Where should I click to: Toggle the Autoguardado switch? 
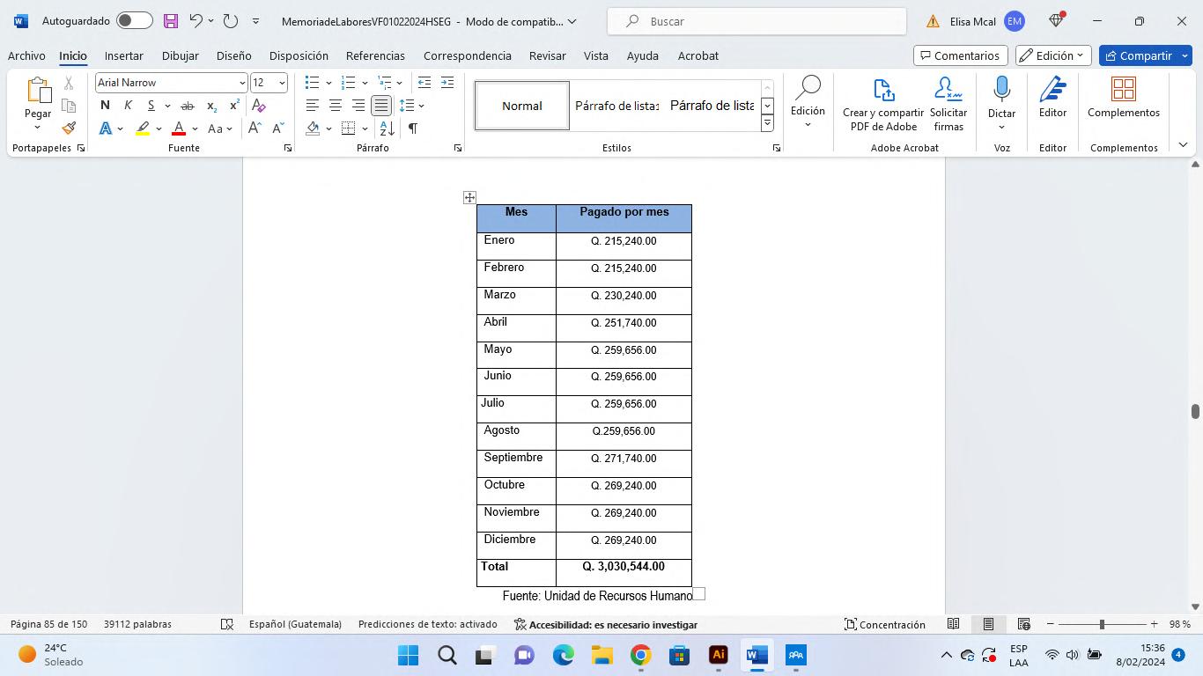134,21
